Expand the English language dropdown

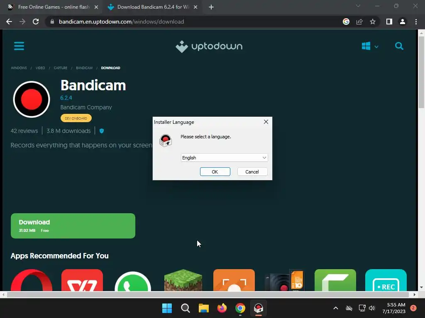(224, 158)
